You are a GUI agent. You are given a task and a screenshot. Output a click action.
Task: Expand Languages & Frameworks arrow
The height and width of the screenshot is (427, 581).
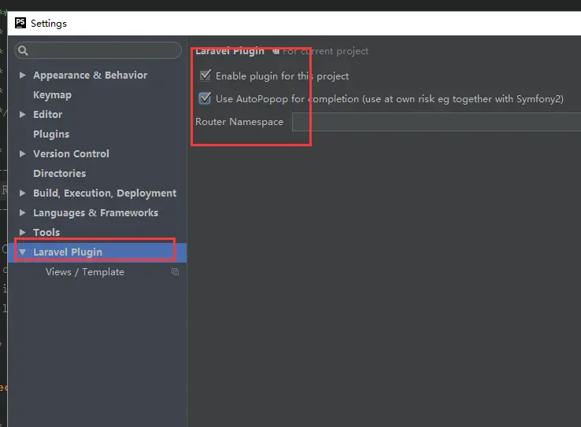tap(22, 212)
